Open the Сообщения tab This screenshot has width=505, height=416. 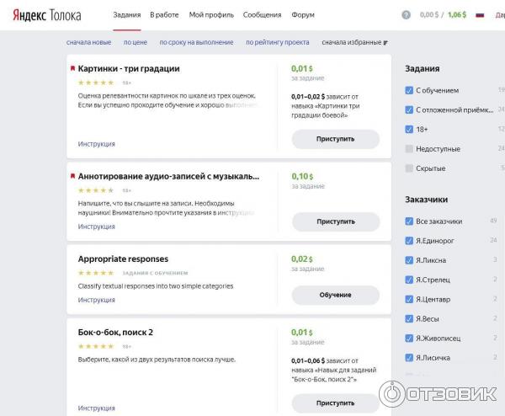tap(262, 15)
